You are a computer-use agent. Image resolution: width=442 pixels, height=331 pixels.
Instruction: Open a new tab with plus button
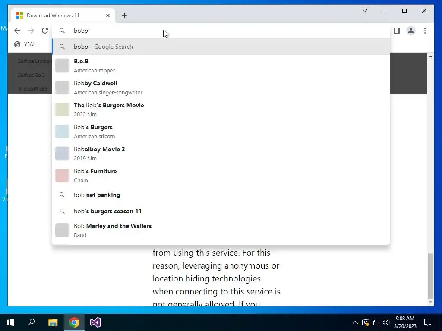pyautogui.click(x=124, y=16)
